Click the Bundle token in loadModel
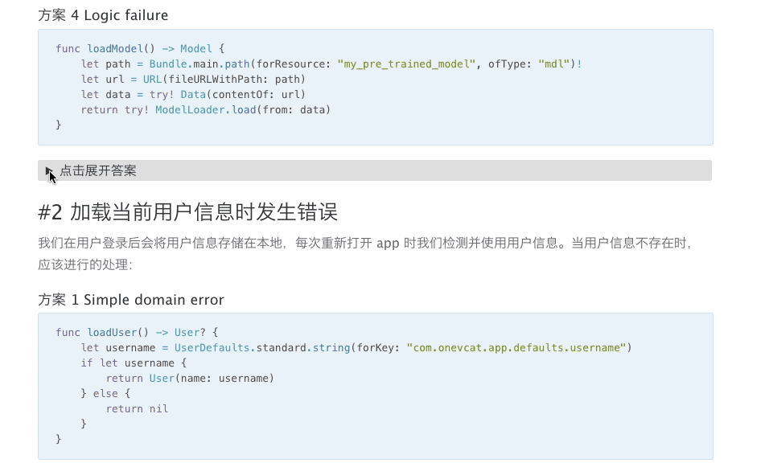This screenshot has width=769, height=463. (x=168, y=64)
